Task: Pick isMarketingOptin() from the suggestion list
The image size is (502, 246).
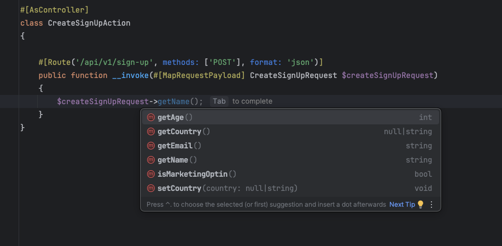Action: pos(197,174)
